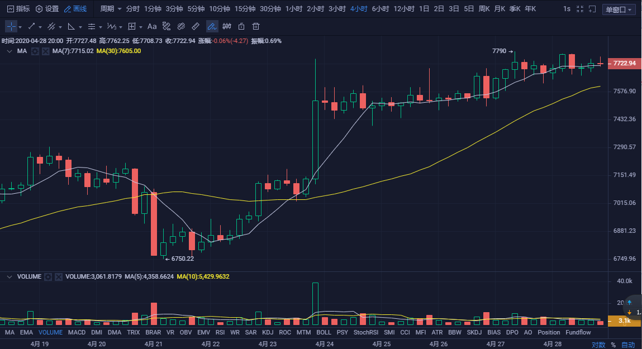Toggle the 画线 drawing toolbar
The height and width of the screenshot is (349, 642).
75,8
